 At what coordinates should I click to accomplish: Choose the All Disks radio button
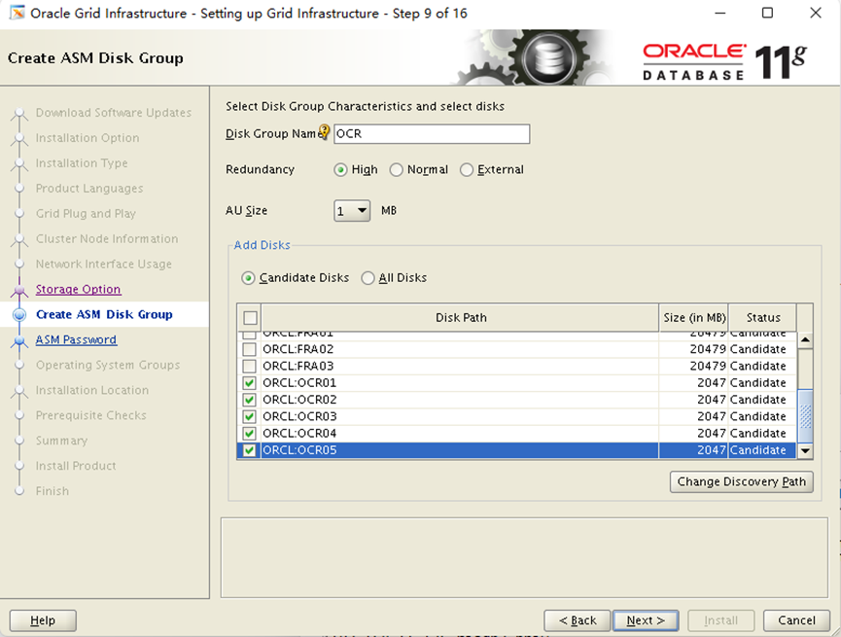[x=368, y=278]
